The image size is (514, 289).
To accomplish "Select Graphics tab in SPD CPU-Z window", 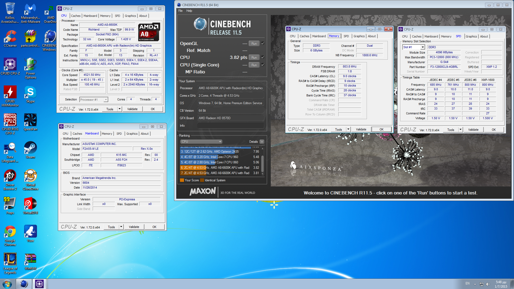I will (x=471, y=36).
